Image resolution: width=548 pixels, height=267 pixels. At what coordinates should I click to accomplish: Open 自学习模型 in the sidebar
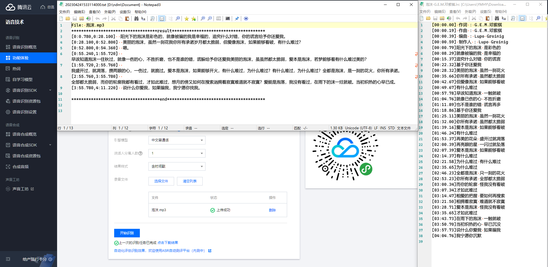29,80
